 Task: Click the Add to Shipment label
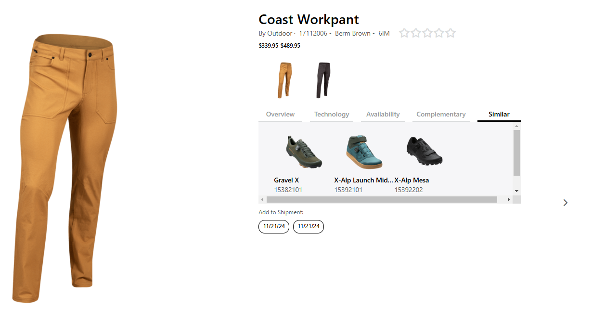point(281,212)
